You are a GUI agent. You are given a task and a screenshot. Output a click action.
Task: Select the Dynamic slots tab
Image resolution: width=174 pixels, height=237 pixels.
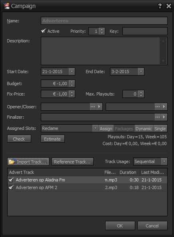pos(144,129)
